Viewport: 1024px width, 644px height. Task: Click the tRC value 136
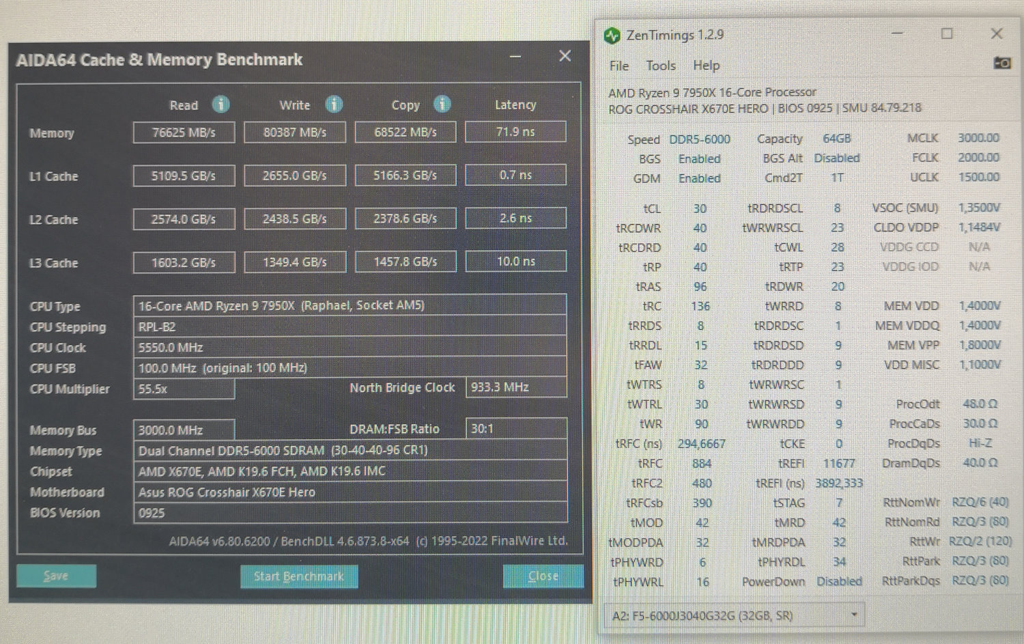[x=700, y=306]
